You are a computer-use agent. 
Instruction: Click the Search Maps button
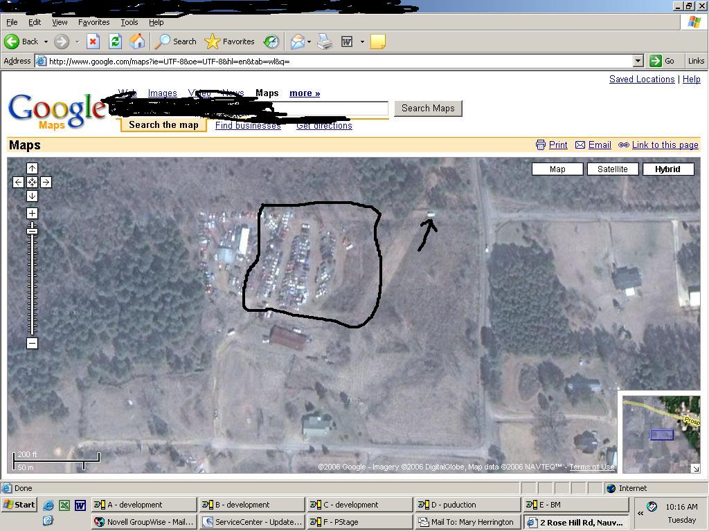coord(428,109)
